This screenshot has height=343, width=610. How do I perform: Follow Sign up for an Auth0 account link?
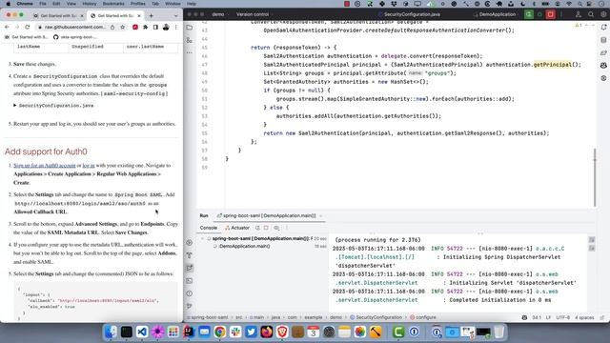click(x=45, y=165)
